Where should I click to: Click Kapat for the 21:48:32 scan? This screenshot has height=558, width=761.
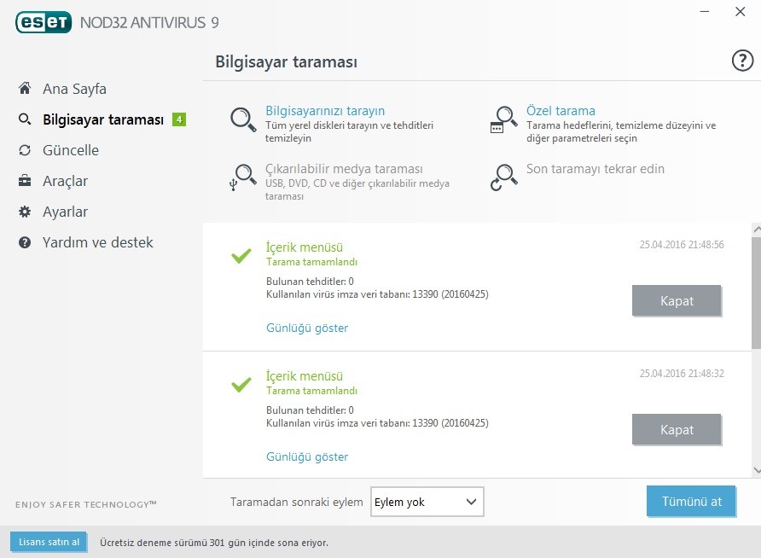click(x=677, y=429)
